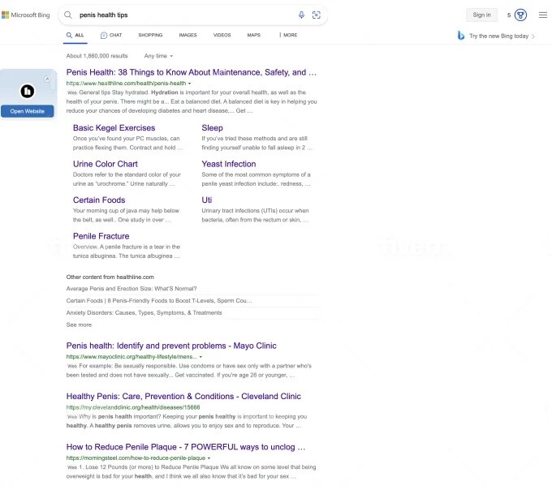Start voice search with microphone icon

click(301, 15)
